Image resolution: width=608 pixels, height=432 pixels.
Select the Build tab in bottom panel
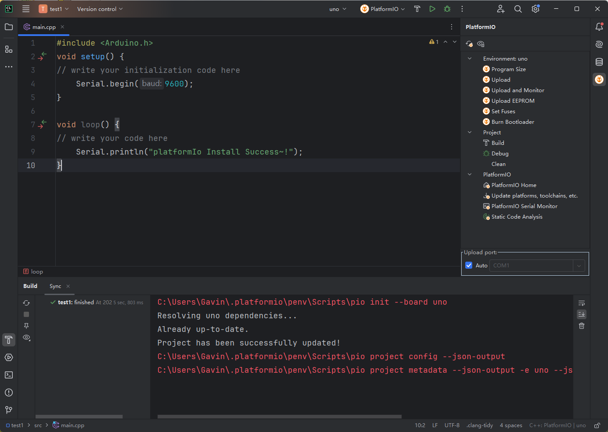[x=30, y=286]
